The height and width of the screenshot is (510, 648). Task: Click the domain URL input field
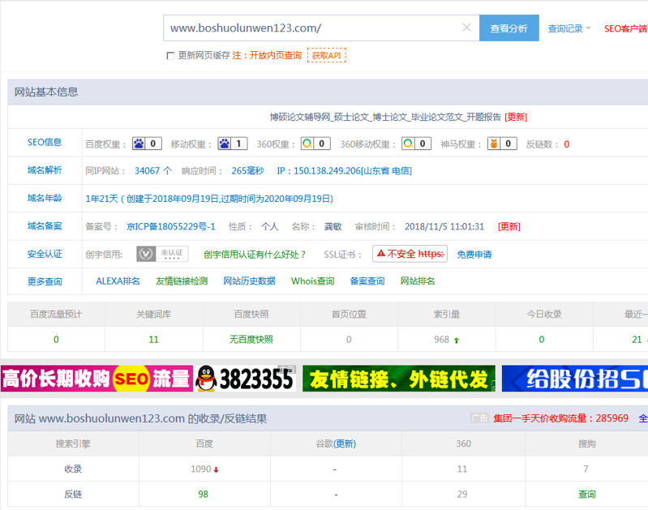[x=312, y=28]
